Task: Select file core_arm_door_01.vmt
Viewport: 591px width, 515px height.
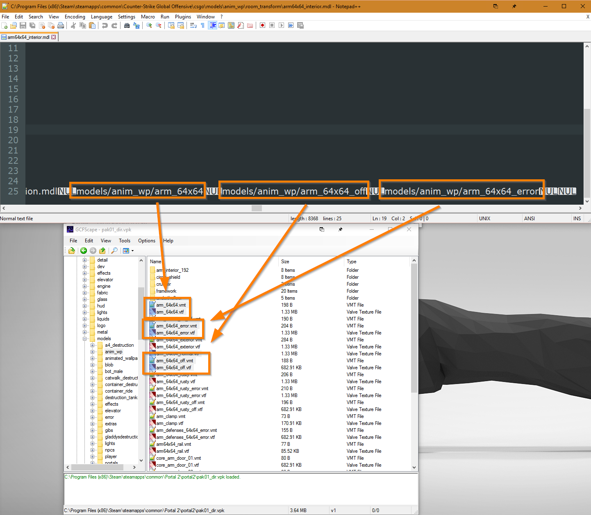Action: (178, 458)
